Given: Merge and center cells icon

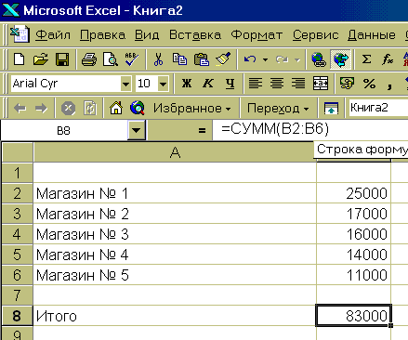Looking at the screenshot, I should [321, 84].
